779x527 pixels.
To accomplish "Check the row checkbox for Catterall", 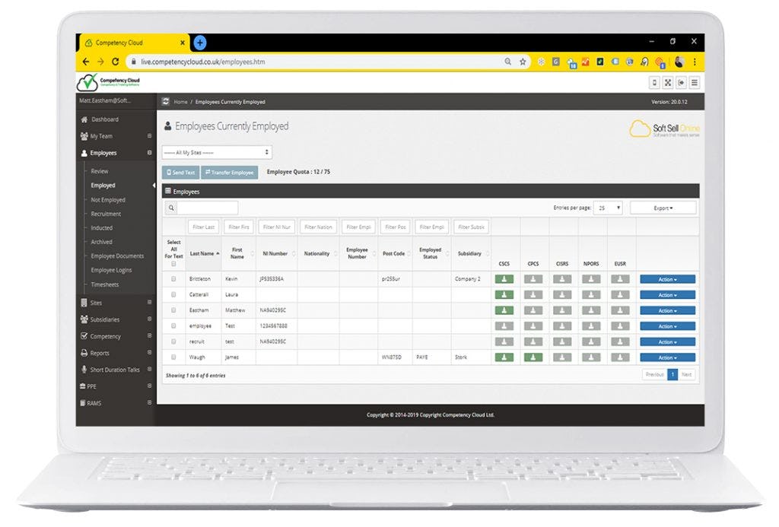I will tap(172, 294).
